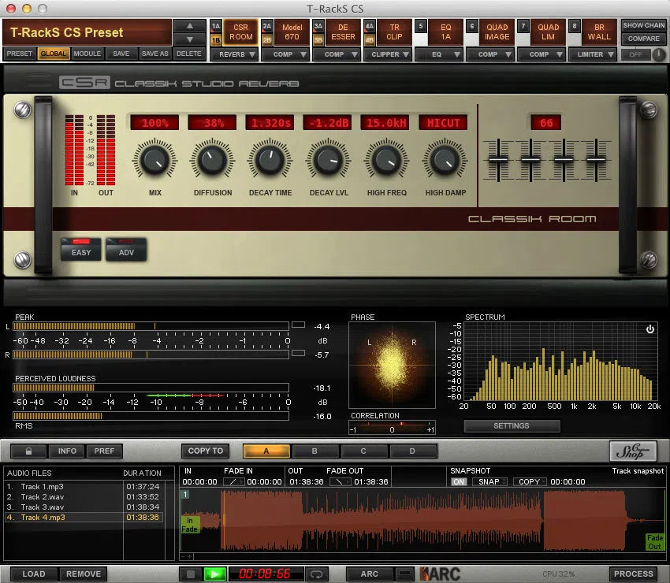This screenshot has width=670, height=583.
Task: Select next preset with down arrow
Action: 188,39
